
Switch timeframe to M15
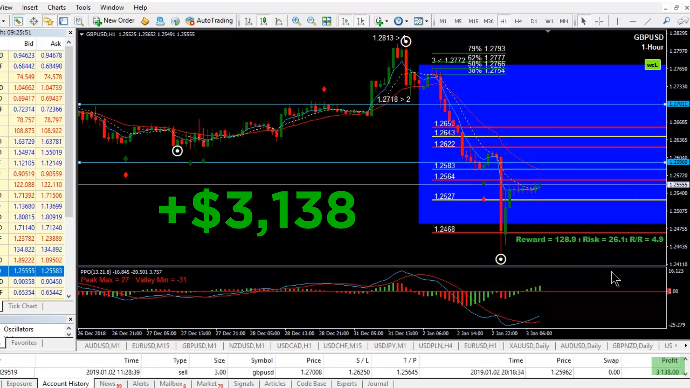click(473, 21)
